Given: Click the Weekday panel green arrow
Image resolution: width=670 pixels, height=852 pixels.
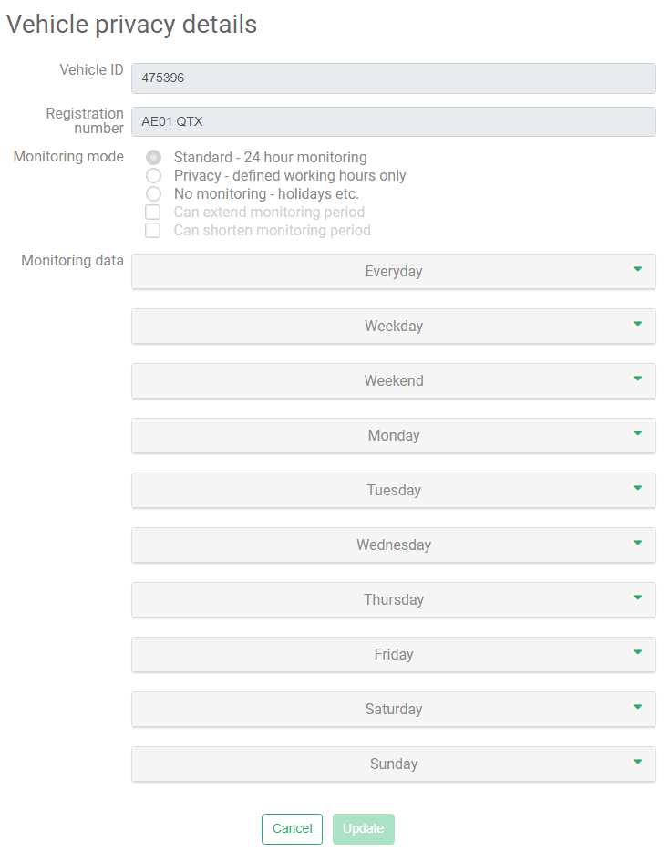Looking at the screenshot, I should [x=638, y=324].
